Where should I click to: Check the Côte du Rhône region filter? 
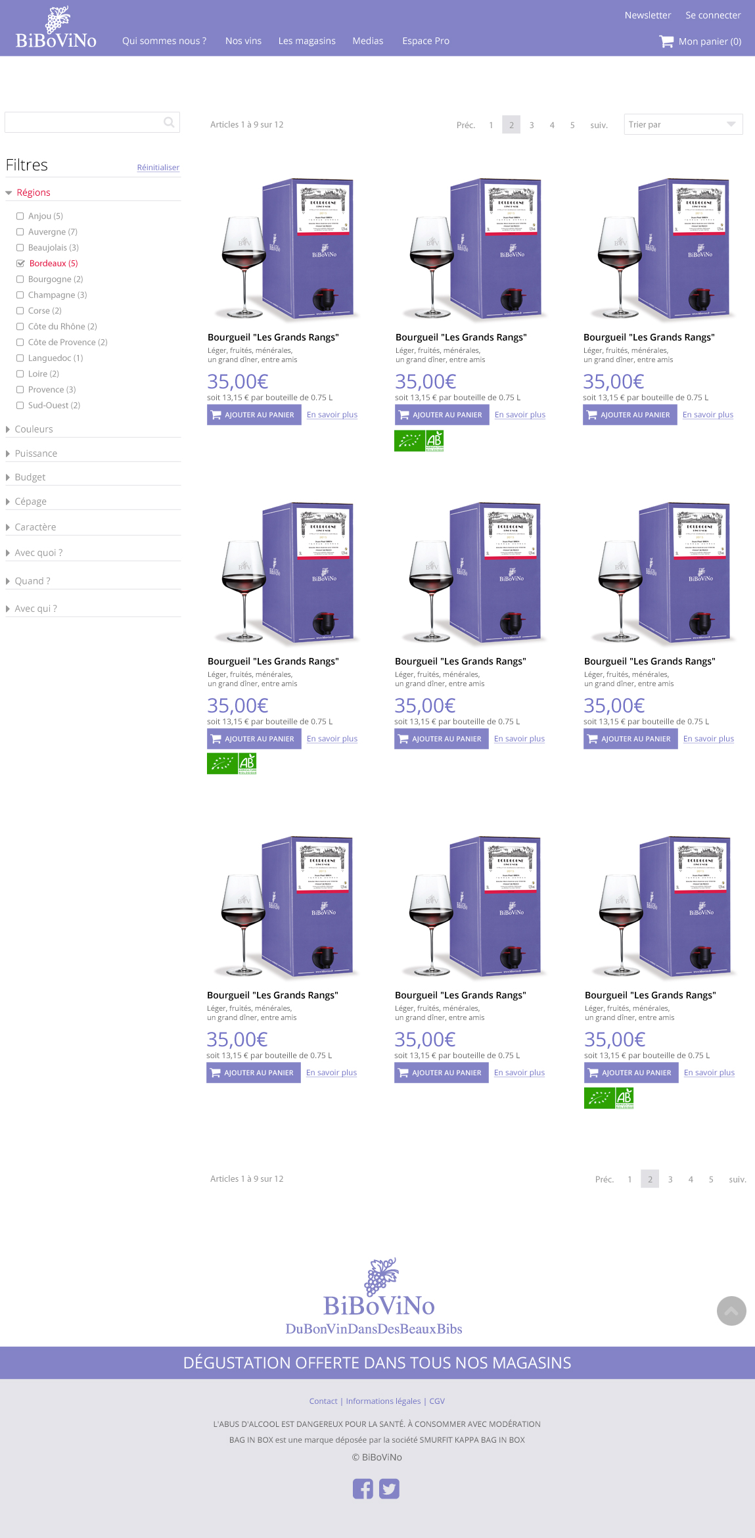click(20, 327)
